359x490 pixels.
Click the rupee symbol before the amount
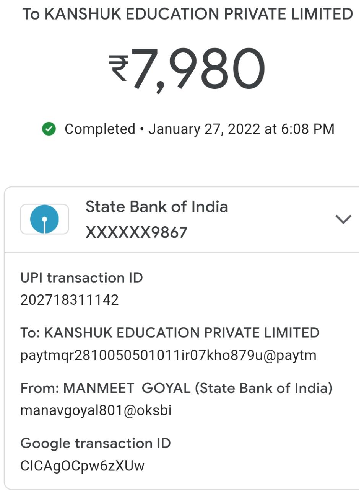(118, 68)
